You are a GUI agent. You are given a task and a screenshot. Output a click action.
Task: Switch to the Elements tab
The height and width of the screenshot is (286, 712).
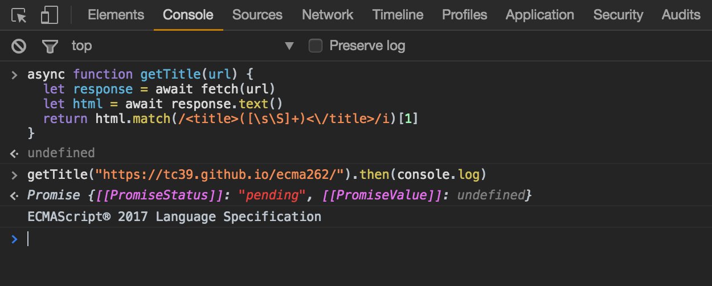coord(116,15)
